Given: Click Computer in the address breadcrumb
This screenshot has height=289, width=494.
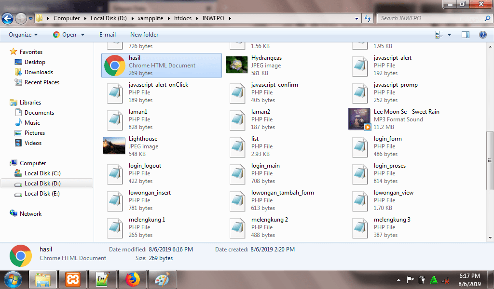Looking at the screenshot, I should (x=67, y=18).
